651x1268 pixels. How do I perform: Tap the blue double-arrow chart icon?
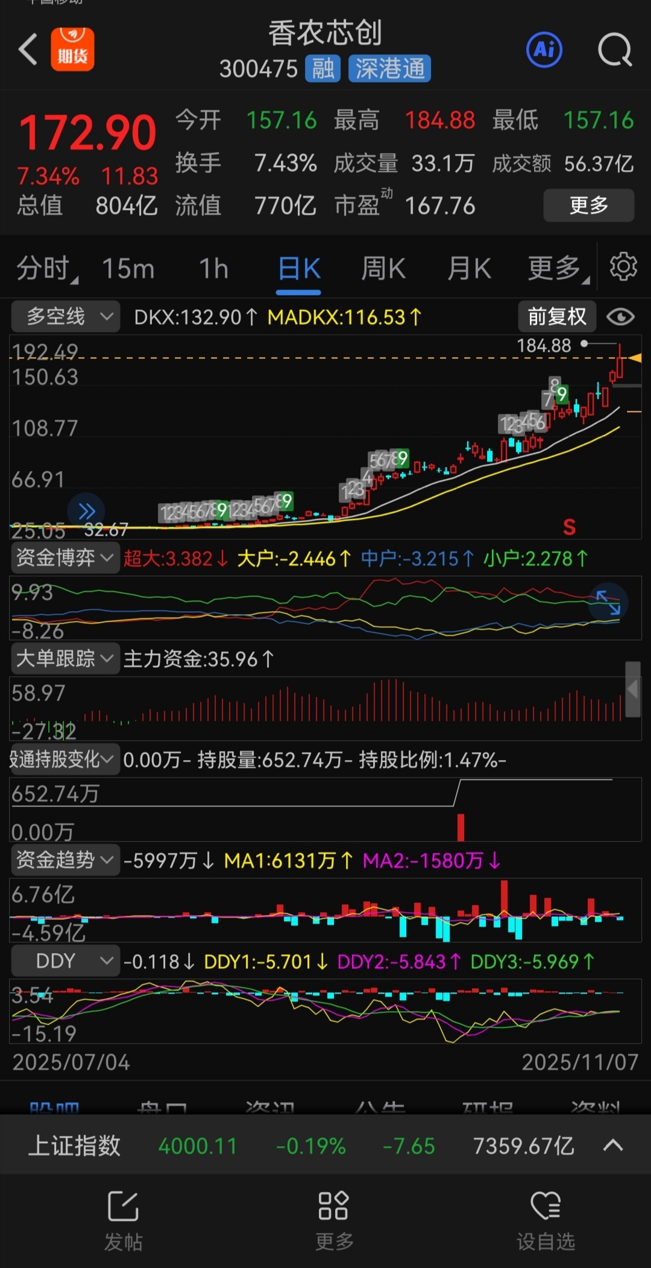click(87, 512)
